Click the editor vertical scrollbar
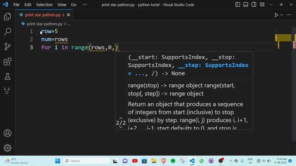 (294, 84)
